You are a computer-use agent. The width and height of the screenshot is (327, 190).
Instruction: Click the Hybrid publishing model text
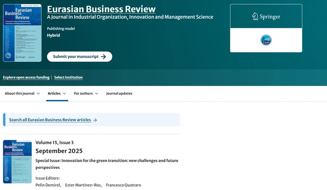click(x=53, y=36)
